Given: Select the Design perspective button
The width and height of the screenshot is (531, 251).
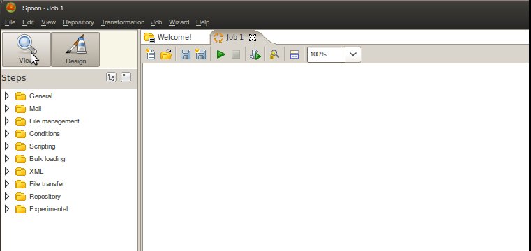Looking at the screenshot, I should point(75,50).
